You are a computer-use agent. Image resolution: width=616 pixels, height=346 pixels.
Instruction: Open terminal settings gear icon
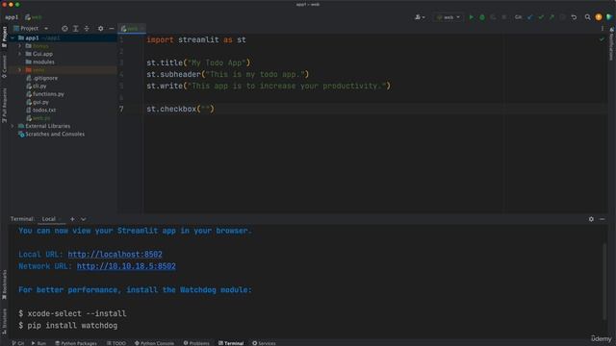(591, 219)
